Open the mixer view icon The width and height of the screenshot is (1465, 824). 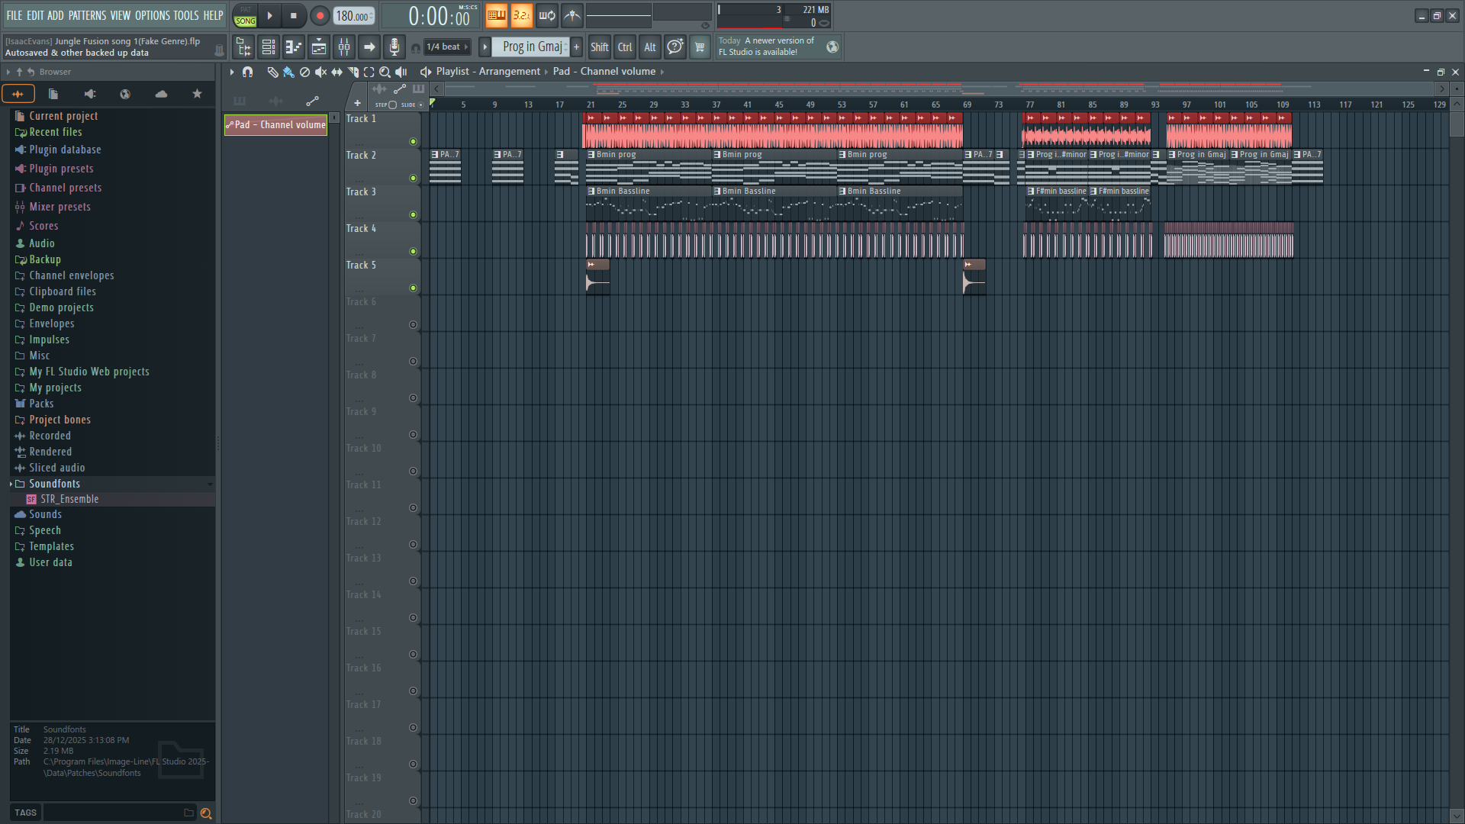pos(344,47)
